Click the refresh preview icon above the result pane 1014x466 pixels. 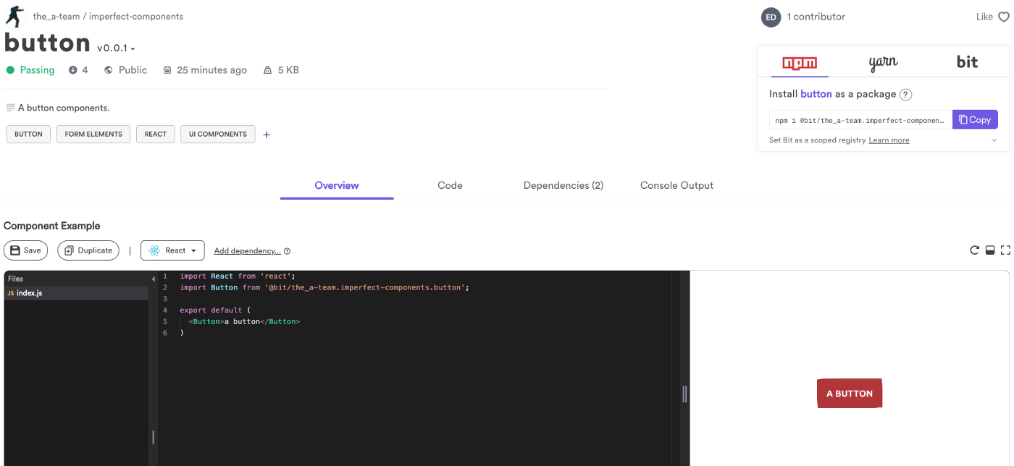pos(975,250)
